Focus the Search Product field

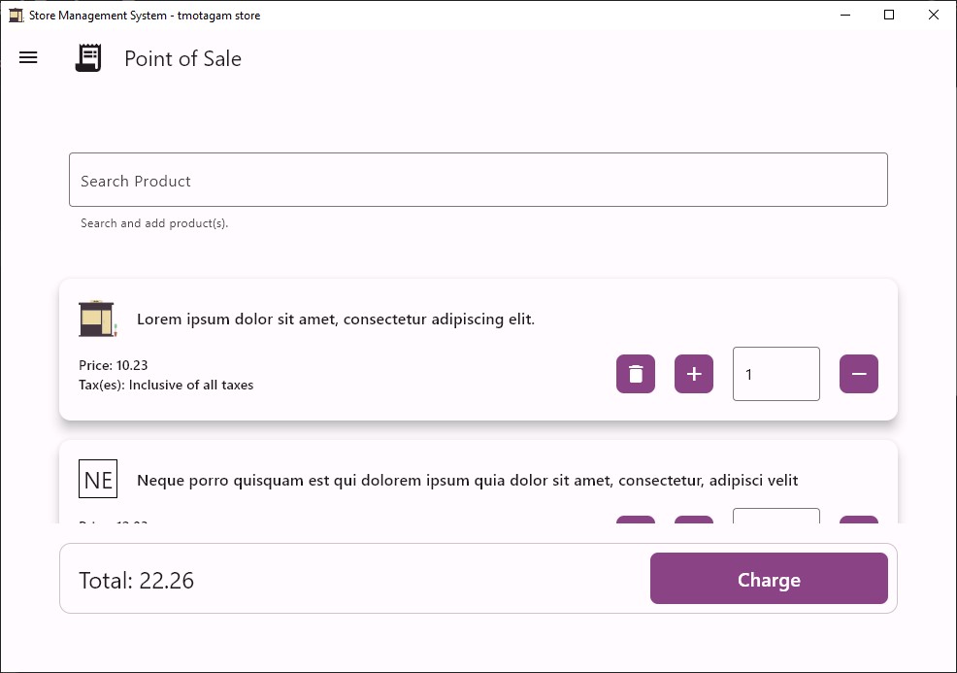(478, 180)
